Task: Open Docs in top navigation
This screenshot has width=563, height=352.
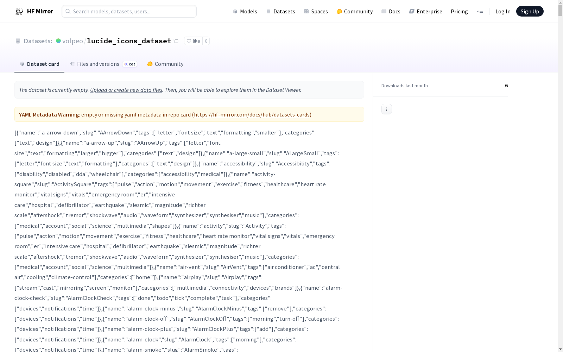Action: click(x=391, y=11)
